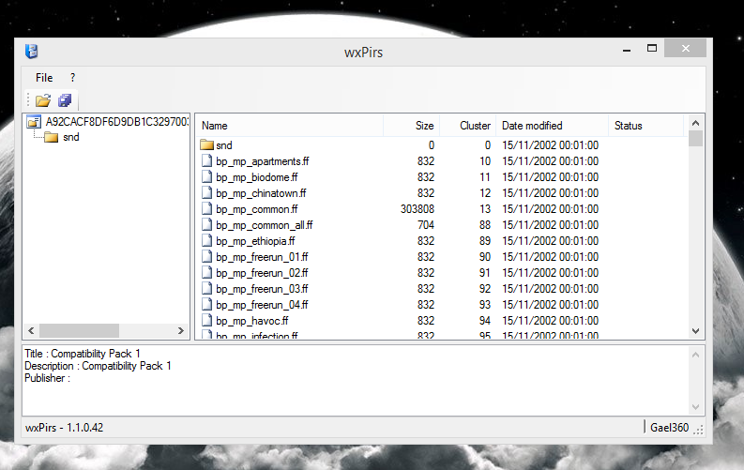Click the package root icon in tree
744x470 pixels.
pyautogui.click(x=34, y=122)
